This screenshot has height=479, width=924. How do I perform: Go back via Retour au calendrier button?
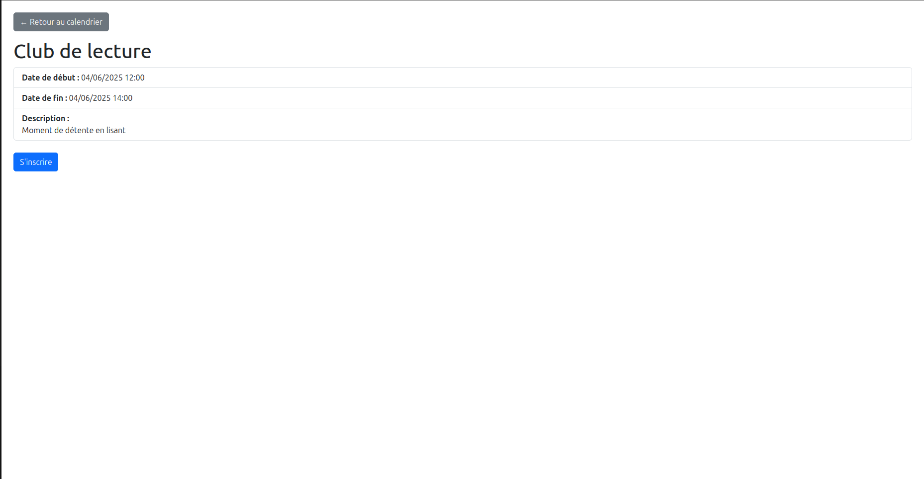tap(61, 22)
